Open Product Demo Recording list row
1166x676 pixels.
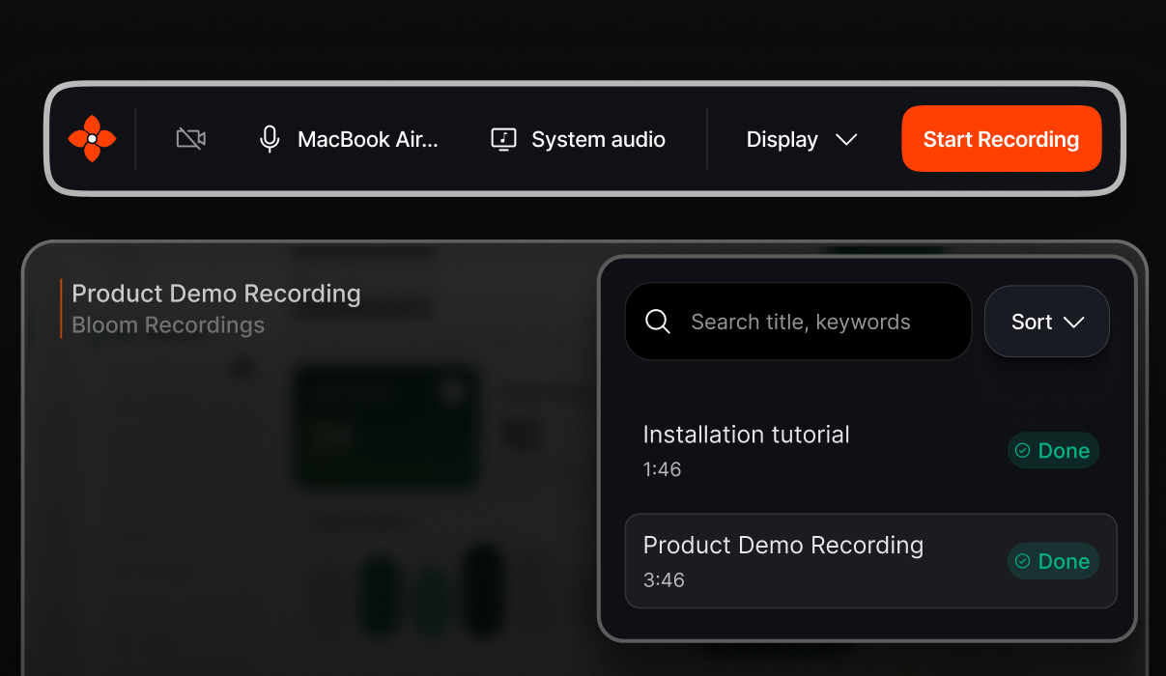point(870,561)
